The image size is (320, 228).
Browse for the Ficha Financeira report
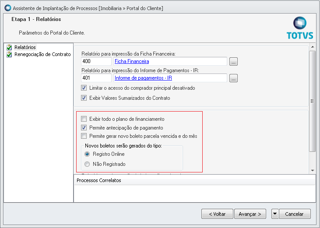point(233,61)
